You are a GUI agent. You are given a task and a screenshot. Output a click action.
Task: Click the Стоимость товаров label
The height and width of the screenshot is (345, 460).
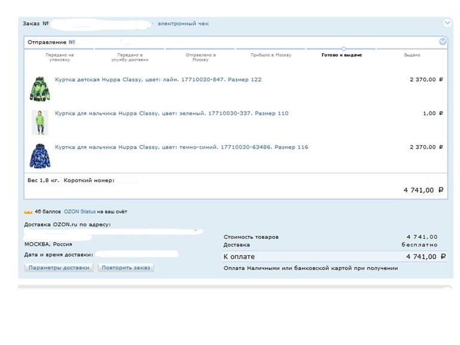pos(251,237)
